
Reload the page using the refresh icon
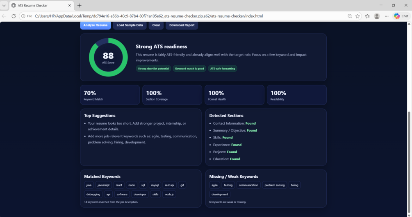pyautogui.click(x=14, y=16)
